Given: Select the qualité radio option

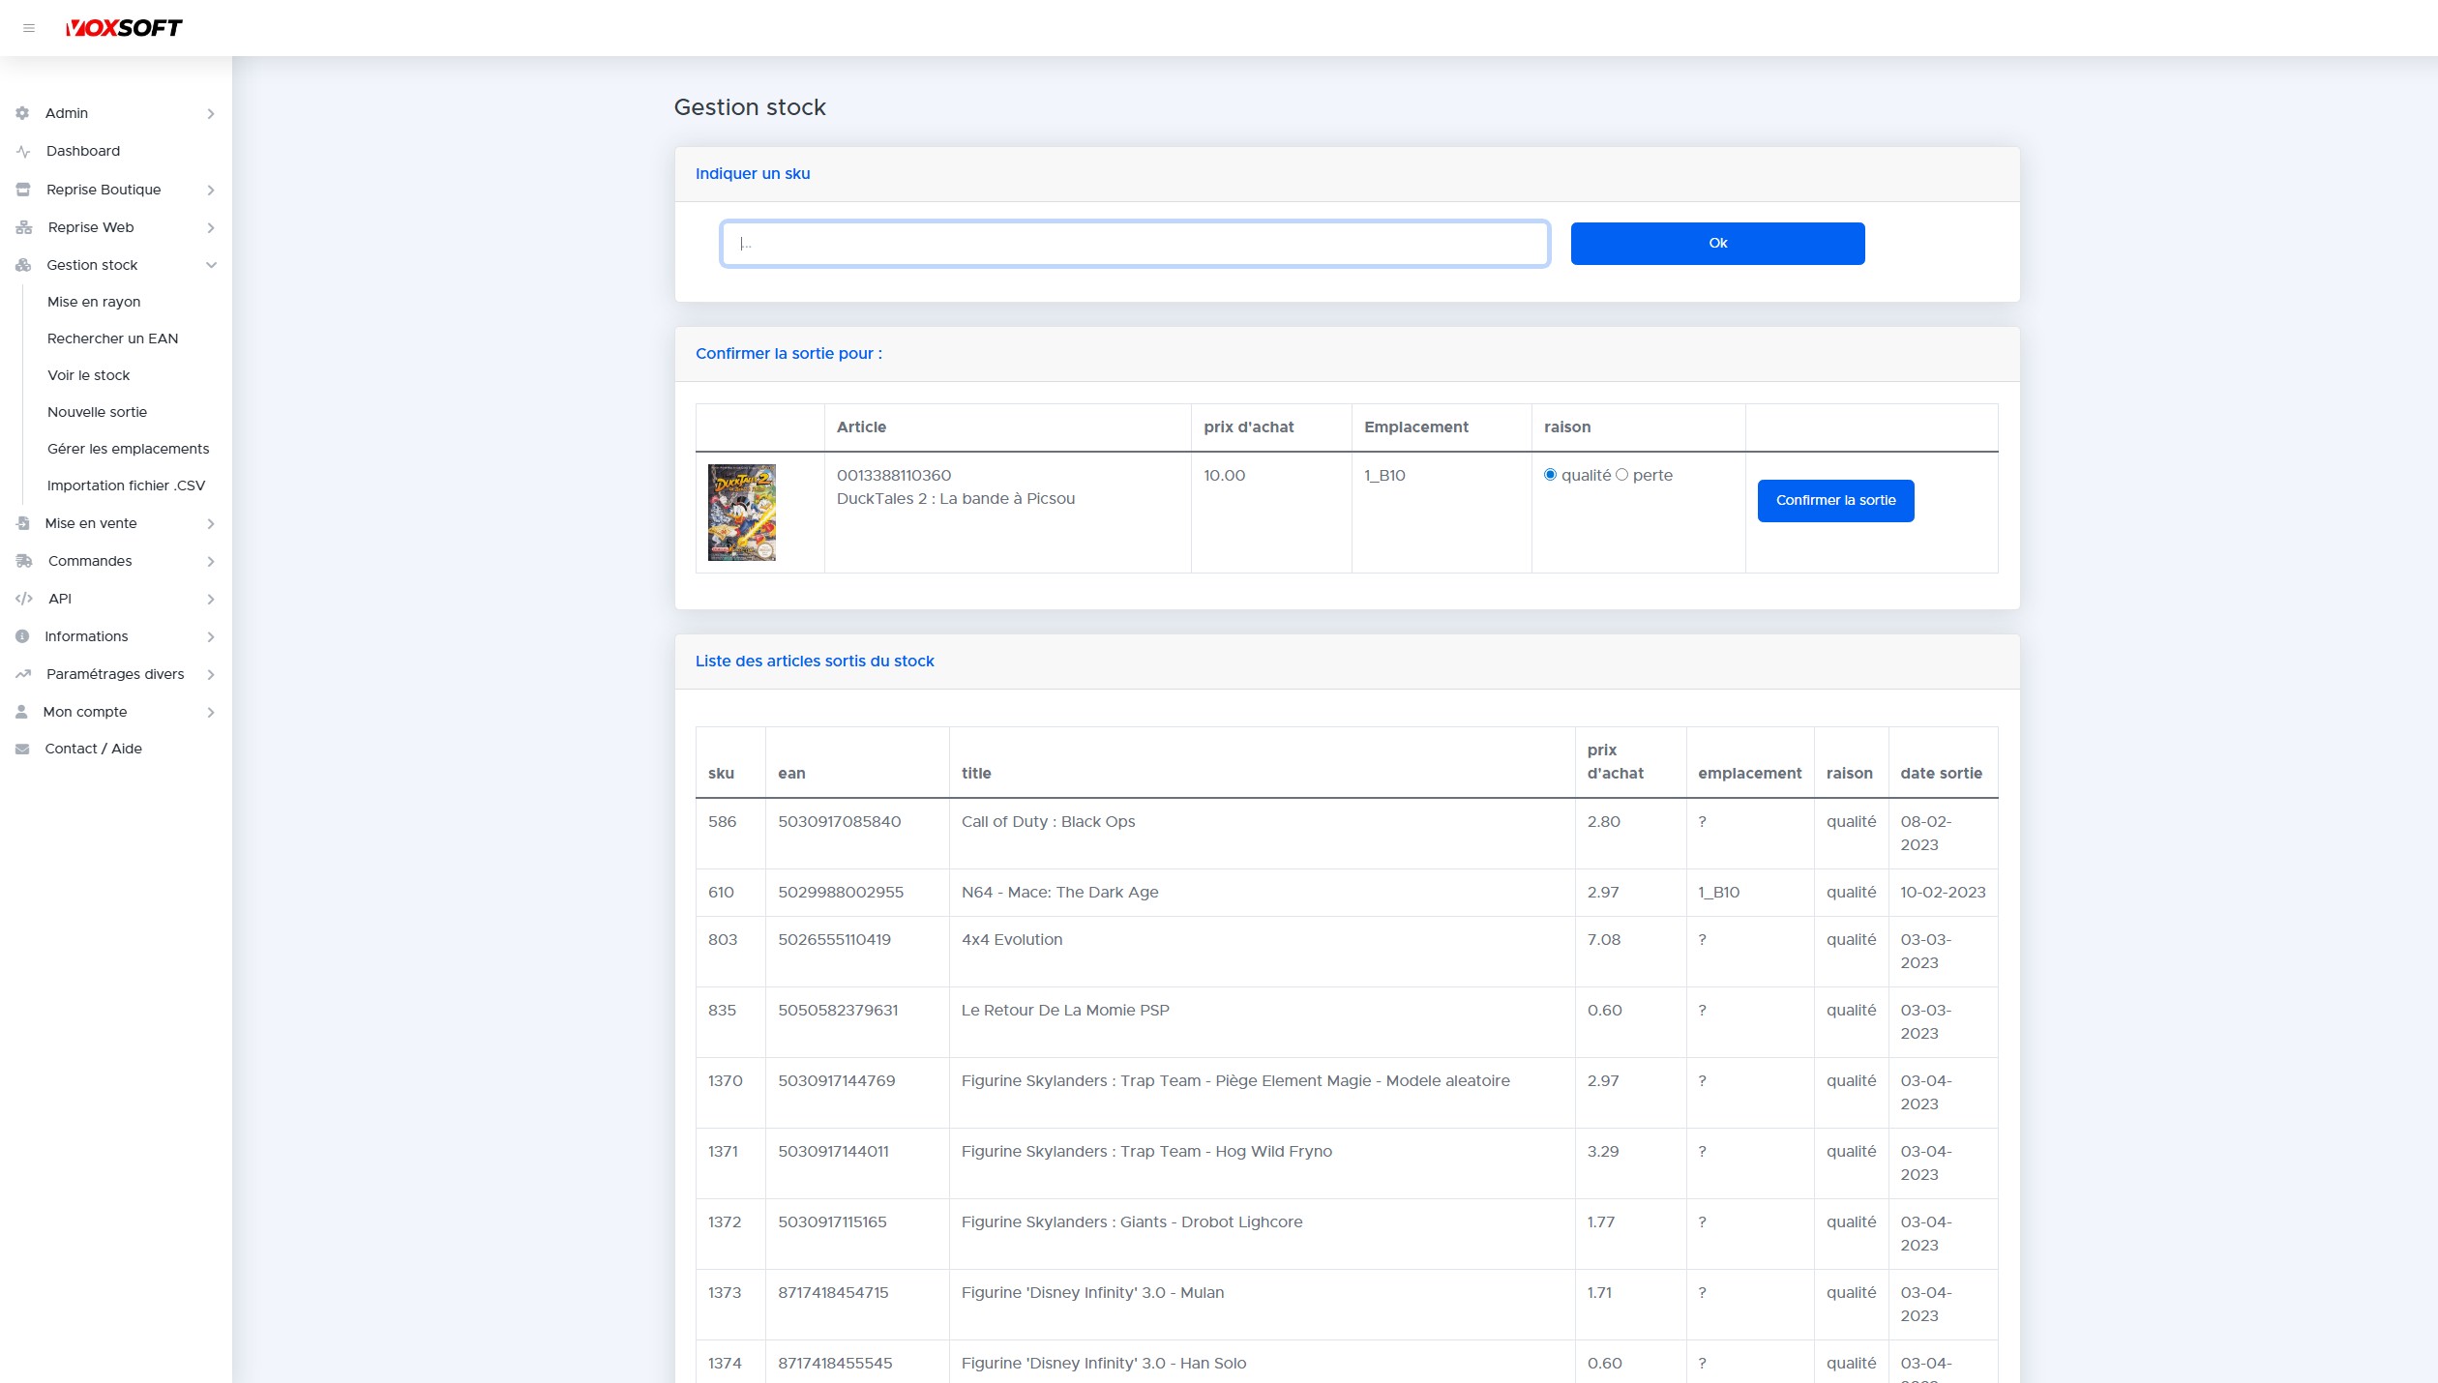Looking at the screenshot, I should 1550,475.
